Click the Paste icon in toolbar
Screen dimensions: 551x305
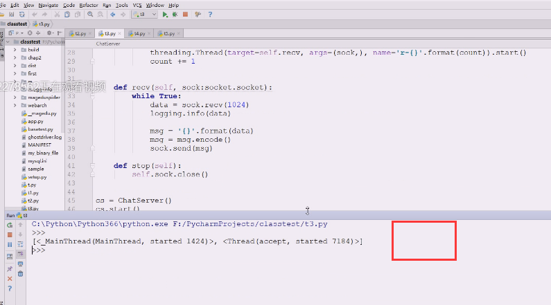tap(78, 15)
